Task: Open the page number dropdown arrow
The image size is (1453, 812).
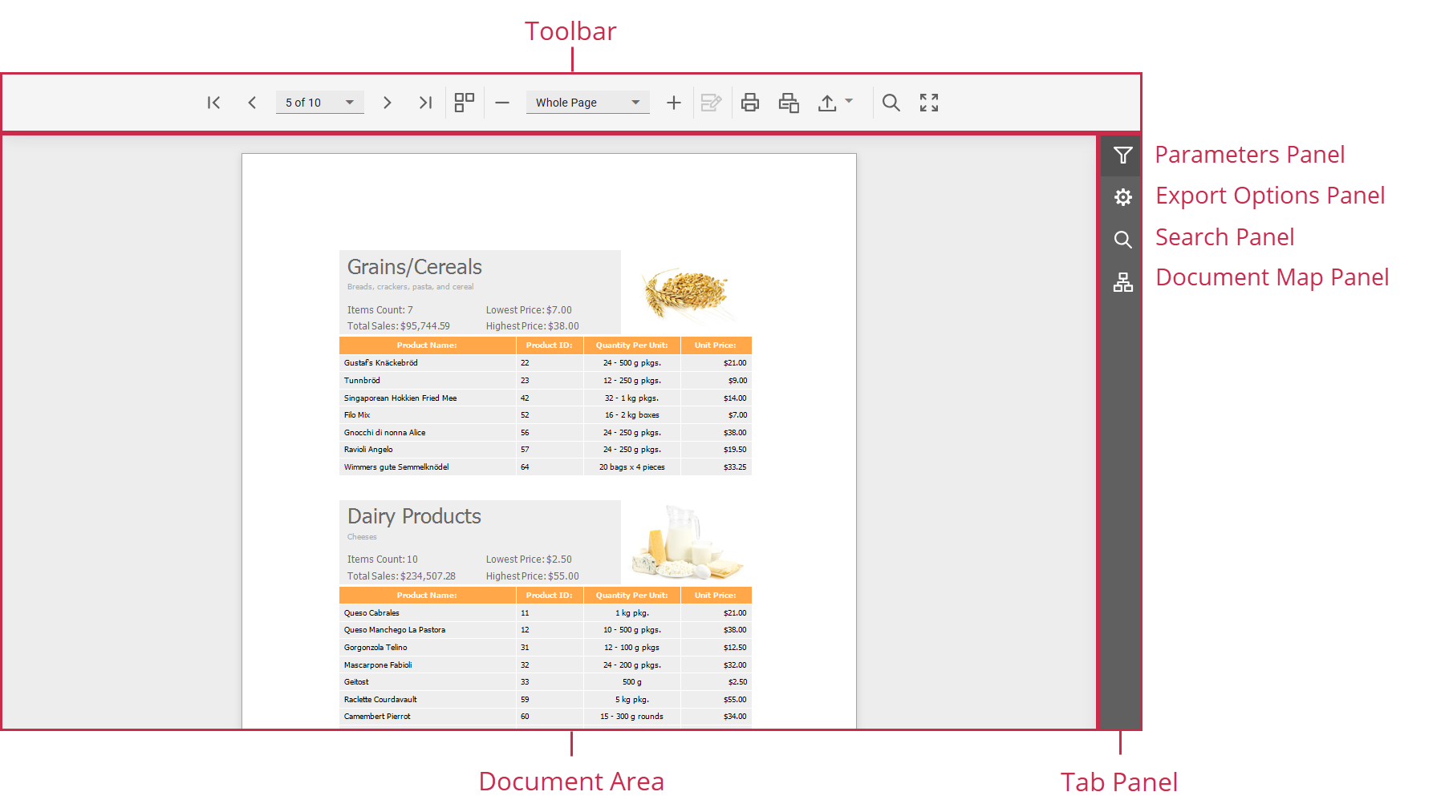Action: (350, 103)
